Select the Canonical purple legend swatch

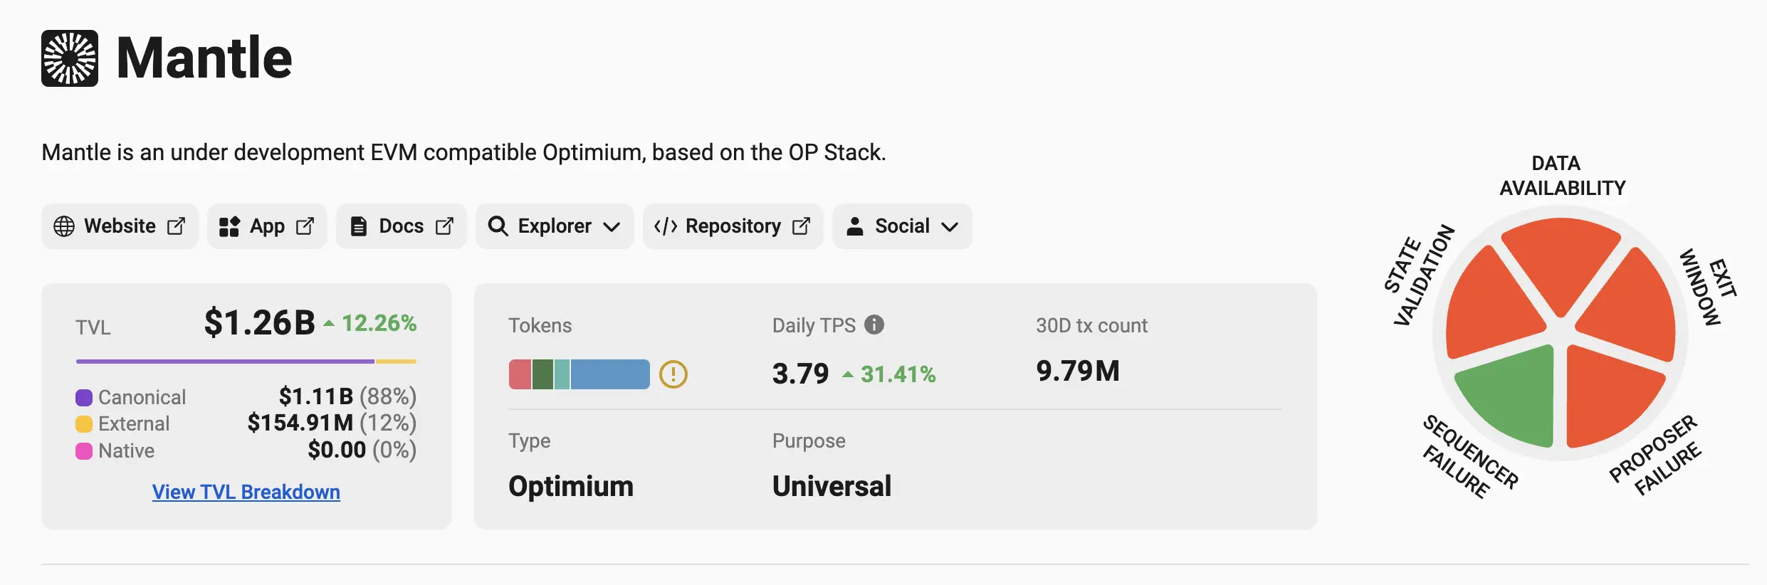coord(84,397)
